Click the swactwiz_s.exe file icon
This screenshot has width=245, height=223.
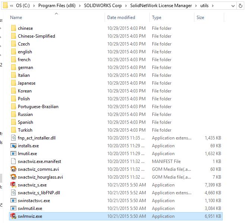(13, 185)
